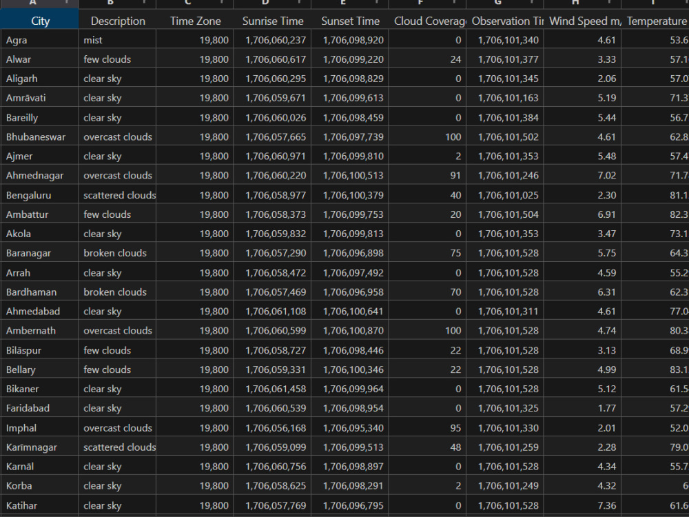The image size is (689, 517).
Task: Click the Ahmedabad city cell
Action: click(x=39, y=312)
